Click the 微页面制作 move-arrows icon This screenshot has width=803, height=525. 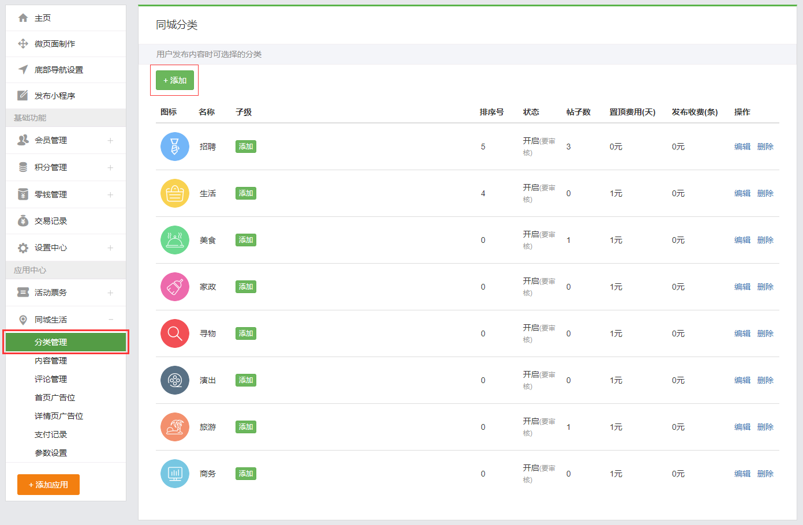click(x=23, y=44)
